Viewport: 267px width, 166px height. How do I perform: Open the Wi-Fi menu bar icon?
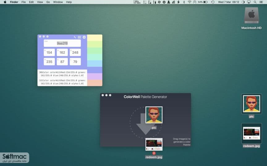pos(189,2)
